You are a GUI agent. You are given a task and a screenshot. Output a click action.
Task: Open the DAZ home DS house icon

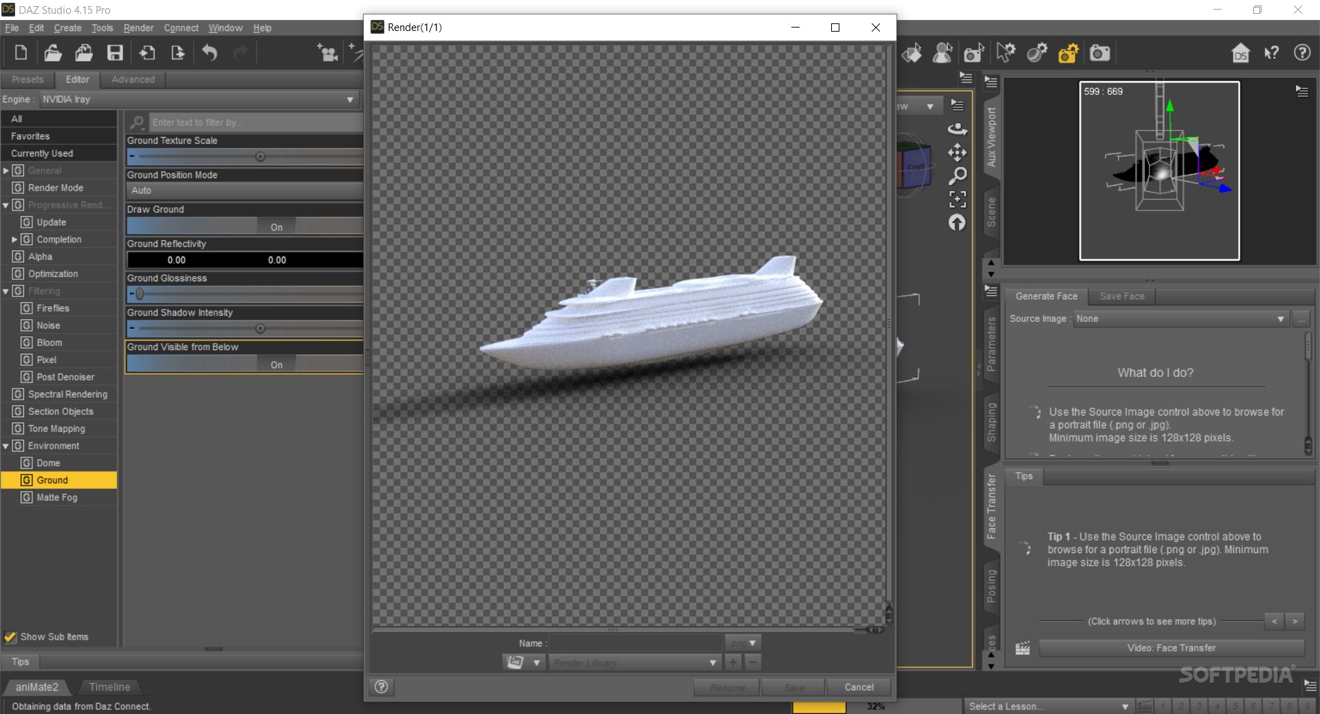click(x=1241, y=53)
